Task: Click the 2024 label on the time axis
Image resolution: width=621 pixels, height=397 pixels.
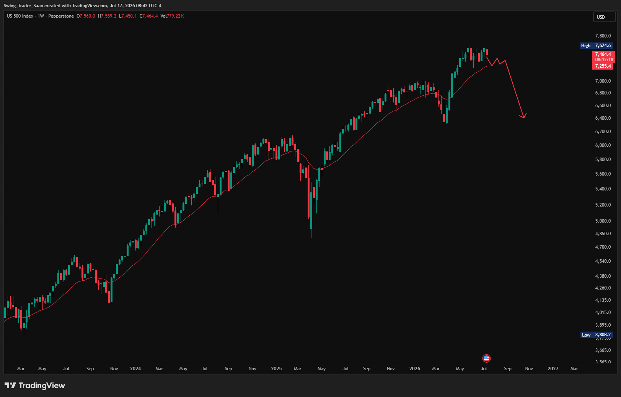Action: (x=135, y=369)
